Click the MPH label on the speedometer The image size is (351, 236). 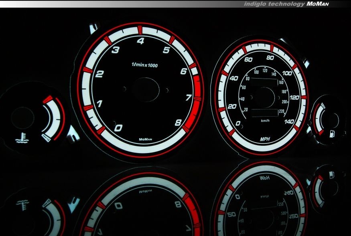tap(265, 139)
